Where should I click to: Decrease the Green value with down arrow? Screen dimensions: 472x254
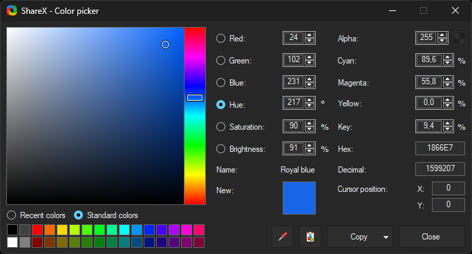pyautogui.click(x=310, y=63)
